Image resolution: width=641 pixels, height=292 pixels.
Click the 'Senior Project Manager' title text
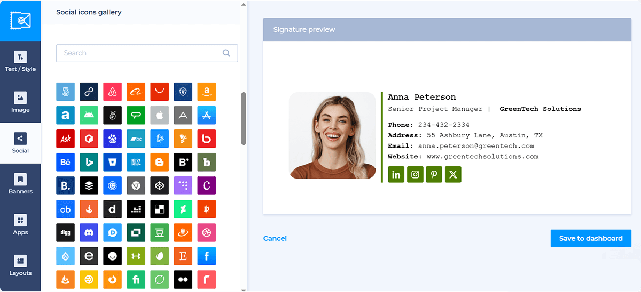tap(435, 109)
